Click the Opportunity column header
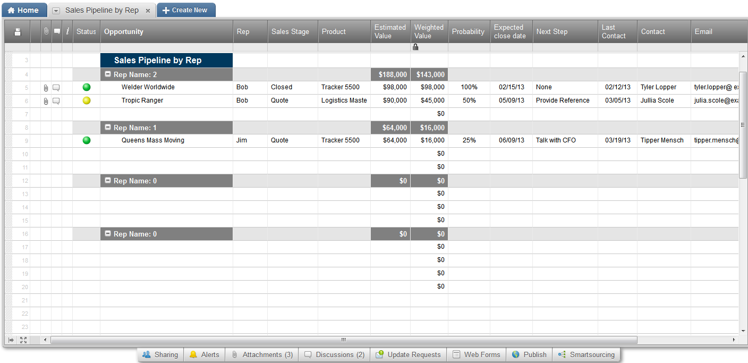Screen dimensions: 748x363 coord(166,31)
